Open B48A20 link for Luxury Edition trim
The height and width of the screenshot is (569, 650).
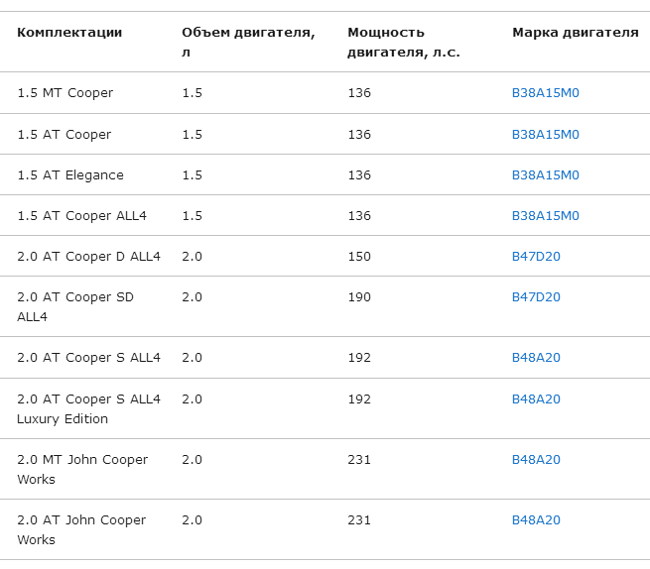coord(536,399)
